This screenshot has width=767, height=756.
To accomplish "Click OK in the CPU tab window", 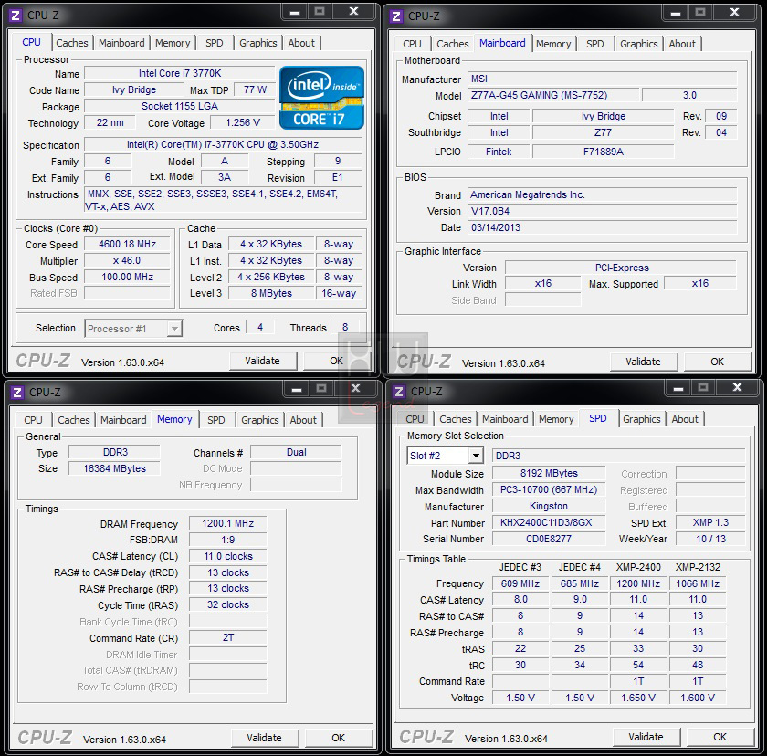I will [x=337, y=361].
